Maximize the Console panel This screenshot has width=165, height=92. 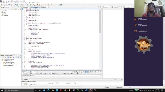tap(101, 72)
